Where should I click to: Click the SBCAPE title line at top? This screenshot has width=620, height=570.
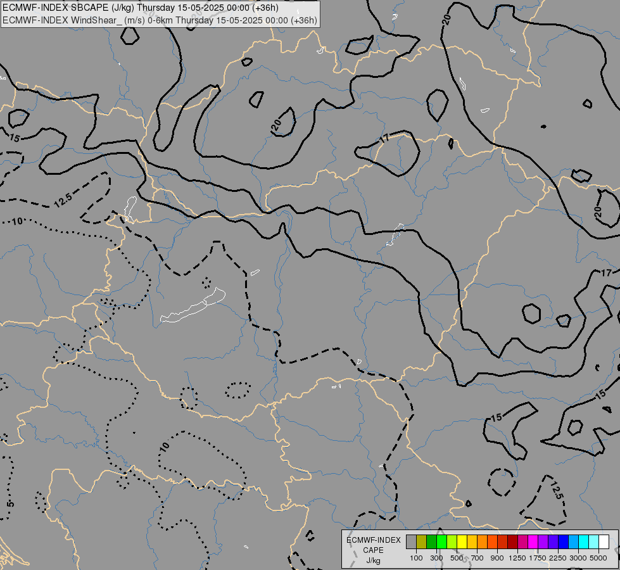coord(141,8)
